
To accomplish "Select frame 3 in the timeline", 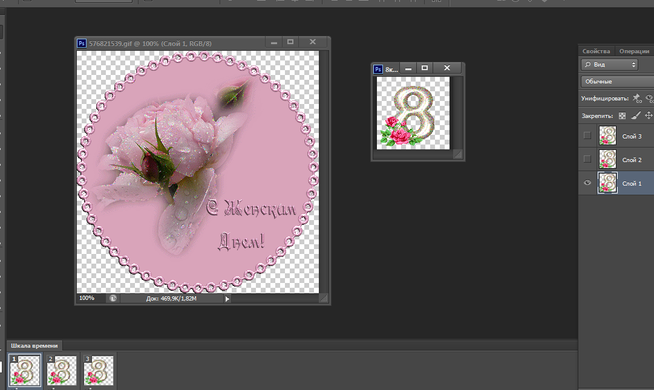I will coord(98,370).
